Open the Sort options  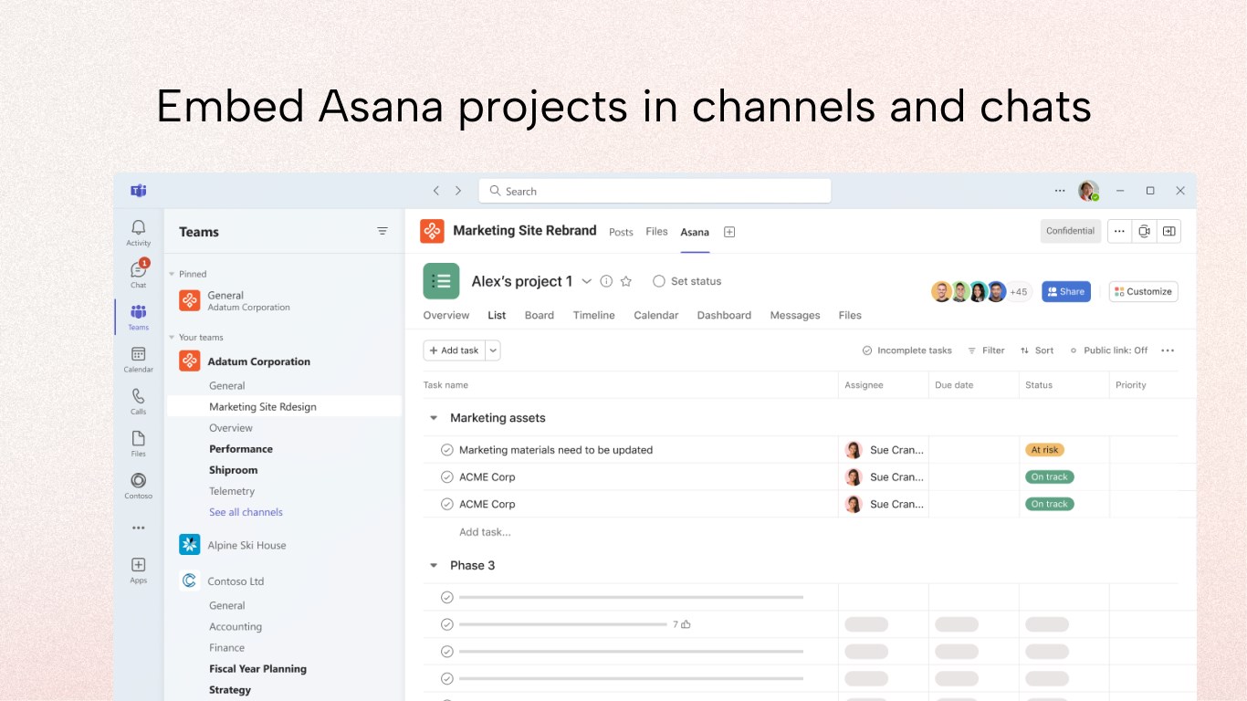pyautogui.click(x=1037, y=350)
